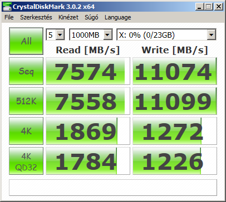226x202 pixels.
Task: Select the 4K QD32 write result 1226
Action: coord(175,161)
